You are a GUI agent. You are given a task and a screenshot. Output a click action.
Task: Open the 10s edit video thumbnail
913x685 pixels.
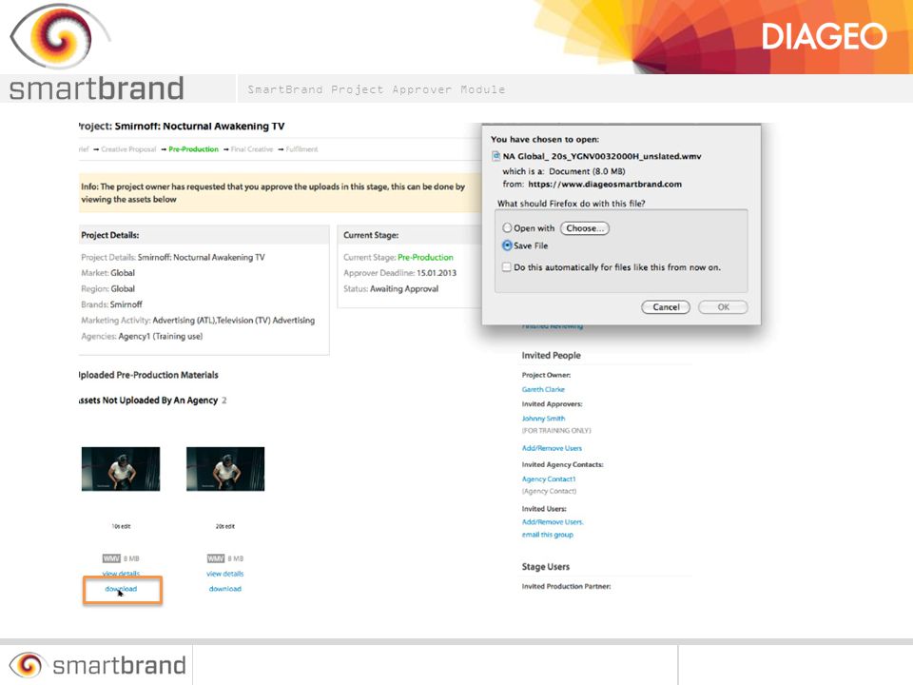point(121,469)
